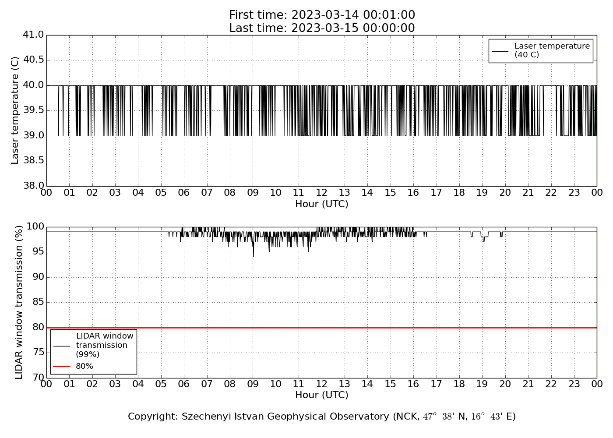Click the 75 tick on the transmission axis
Screen dimensions: 613x438
click(39, 353)
